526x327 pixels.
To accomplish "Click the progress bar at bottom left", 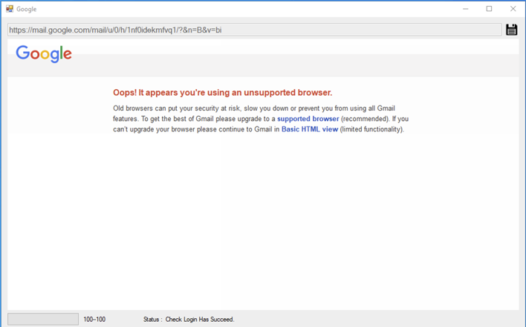I will [x=43, y=320].
